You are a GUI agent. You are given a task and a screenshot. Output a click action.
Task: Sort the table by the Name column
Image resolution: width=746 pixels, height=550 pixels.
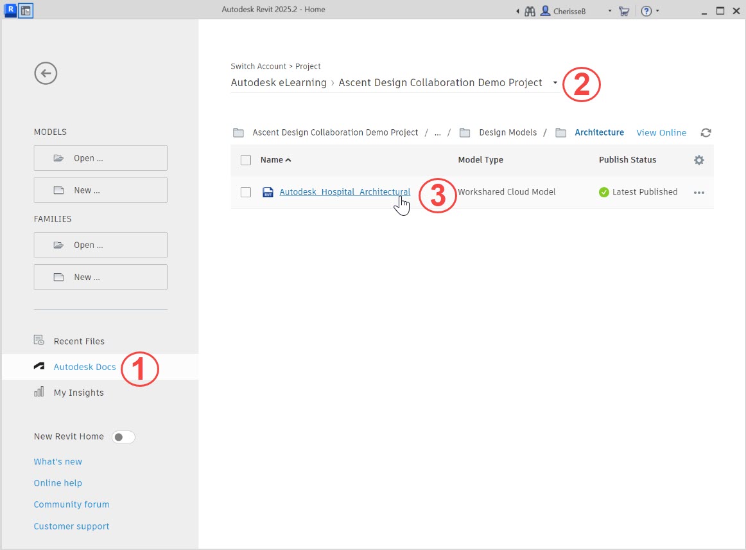tap(275, 160)
